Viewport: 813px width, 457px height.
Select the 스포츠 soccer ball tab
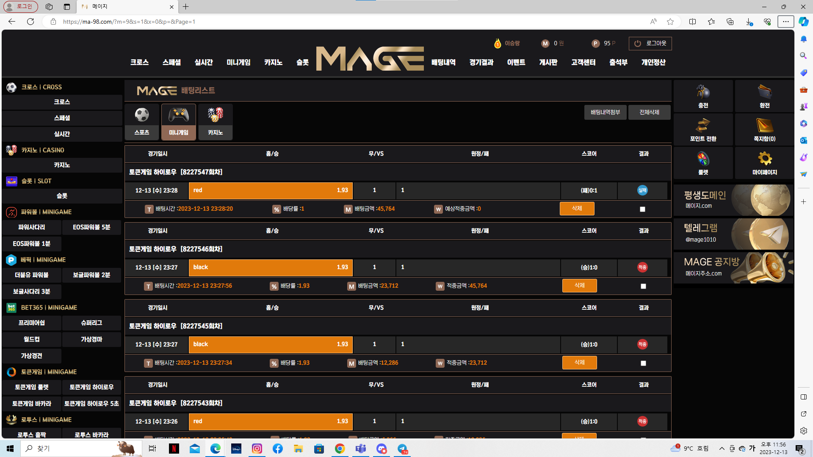pos(142,122)
